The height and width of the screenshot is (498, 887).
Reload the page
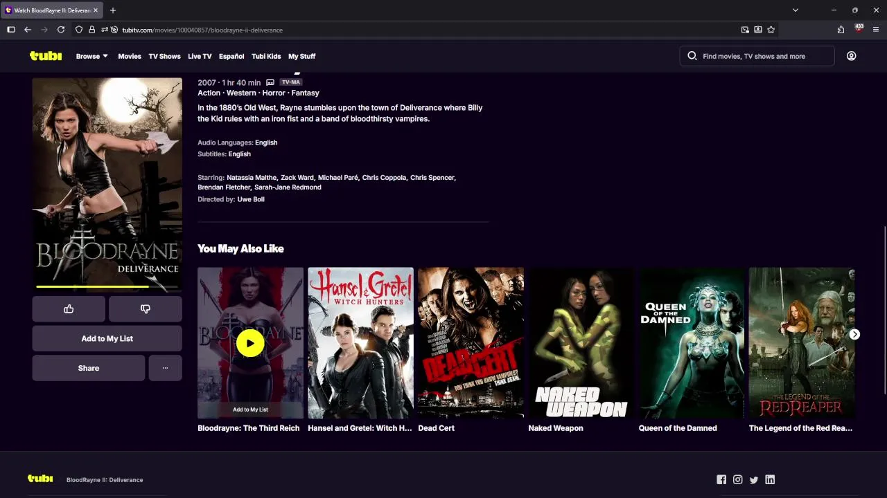61,30
